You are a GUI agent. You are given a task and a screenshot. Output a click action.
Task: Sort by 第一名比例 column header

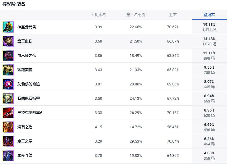pyautogui.click(x=135, y=15)
